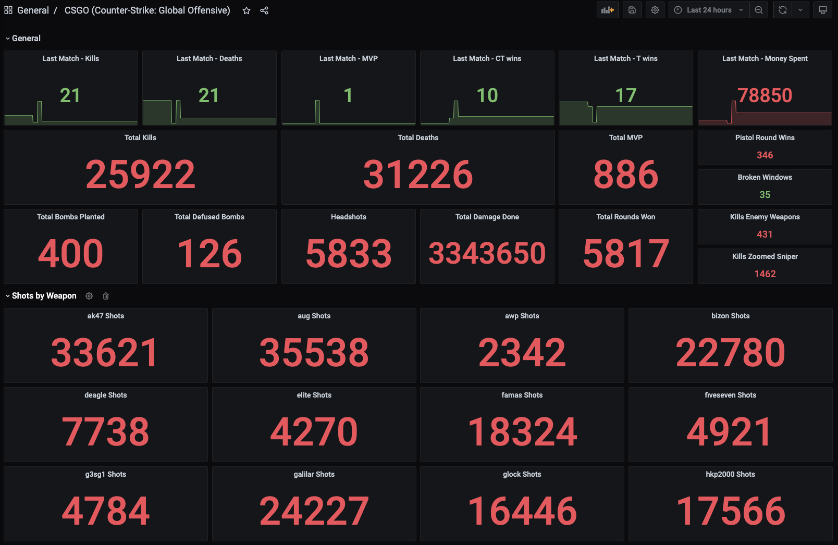The width and height of the screenshot is (838, 545).
Task: Click the Headshots value 5833
Action: (349, 253)
